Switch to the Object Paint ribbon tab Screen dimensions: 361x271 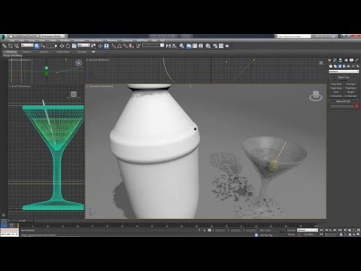(62, 52)
